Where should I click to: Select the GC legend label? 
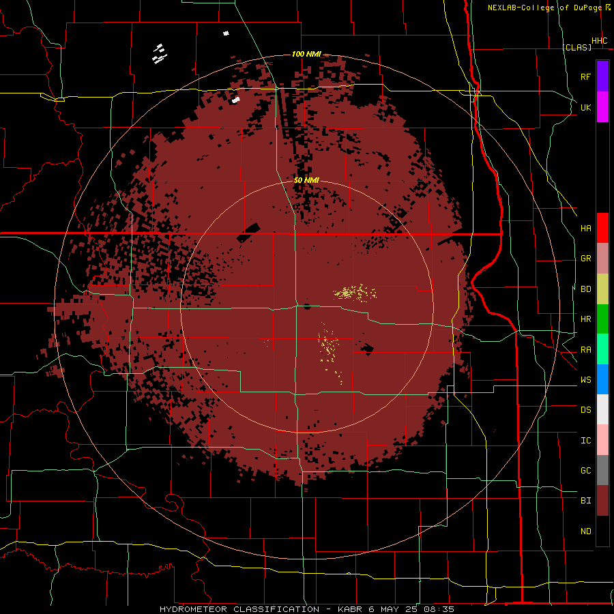[585, 471]
